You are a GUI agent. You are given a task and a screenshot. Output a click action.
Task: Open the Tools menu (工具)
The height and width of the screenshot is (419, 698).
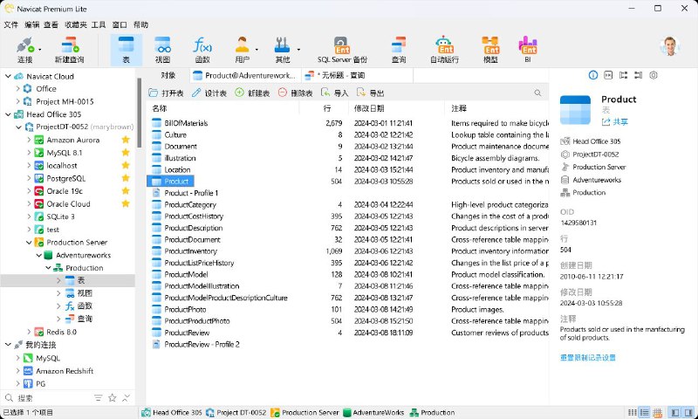(99, 25)
